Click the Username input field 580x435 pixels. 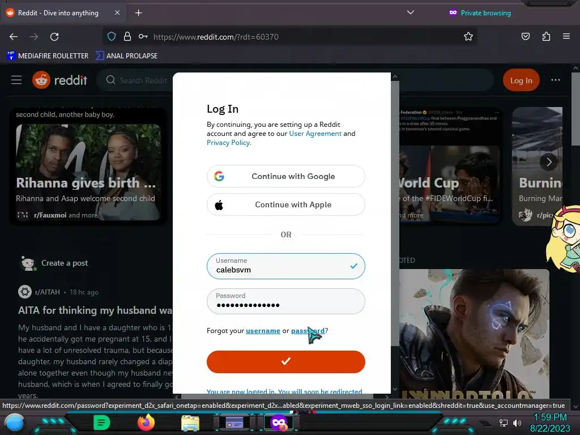tap(286, 266)
